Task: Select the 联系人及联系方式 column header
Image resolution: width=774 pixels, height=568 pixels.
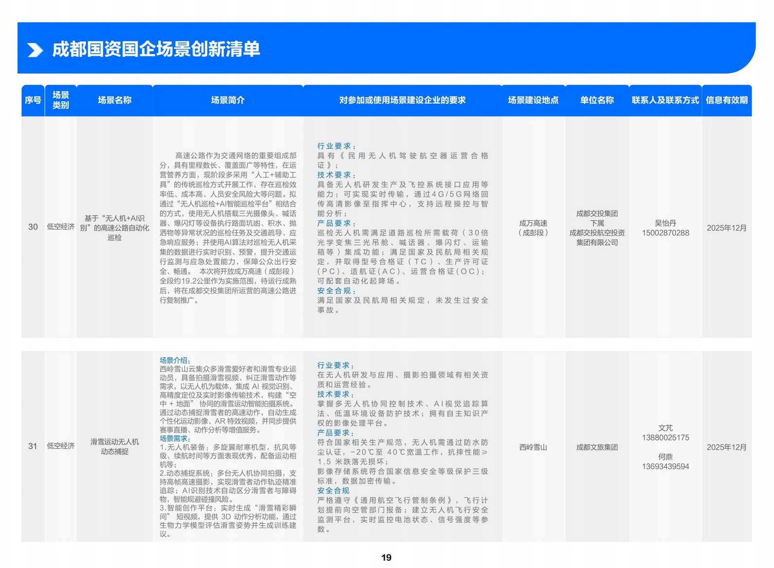Action: click(665, 100)
